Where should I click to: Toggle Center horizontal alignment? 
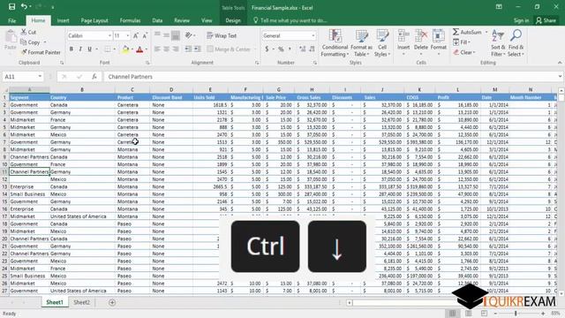click(x=166, y=49)
